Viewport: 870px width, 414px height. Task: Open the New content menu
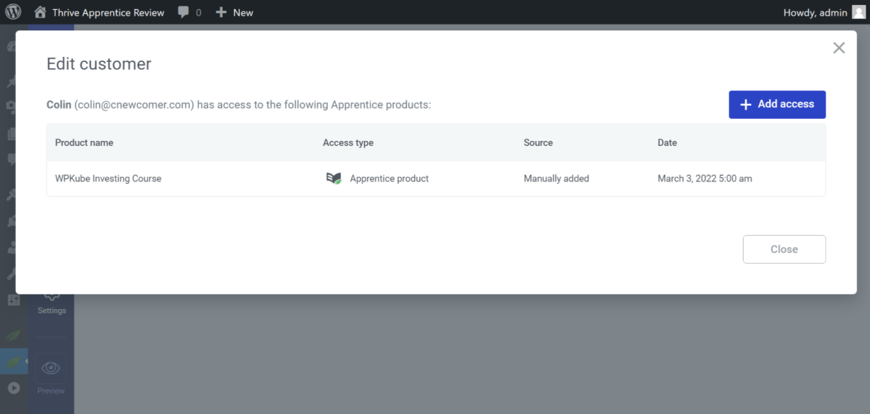coord(234,13)
